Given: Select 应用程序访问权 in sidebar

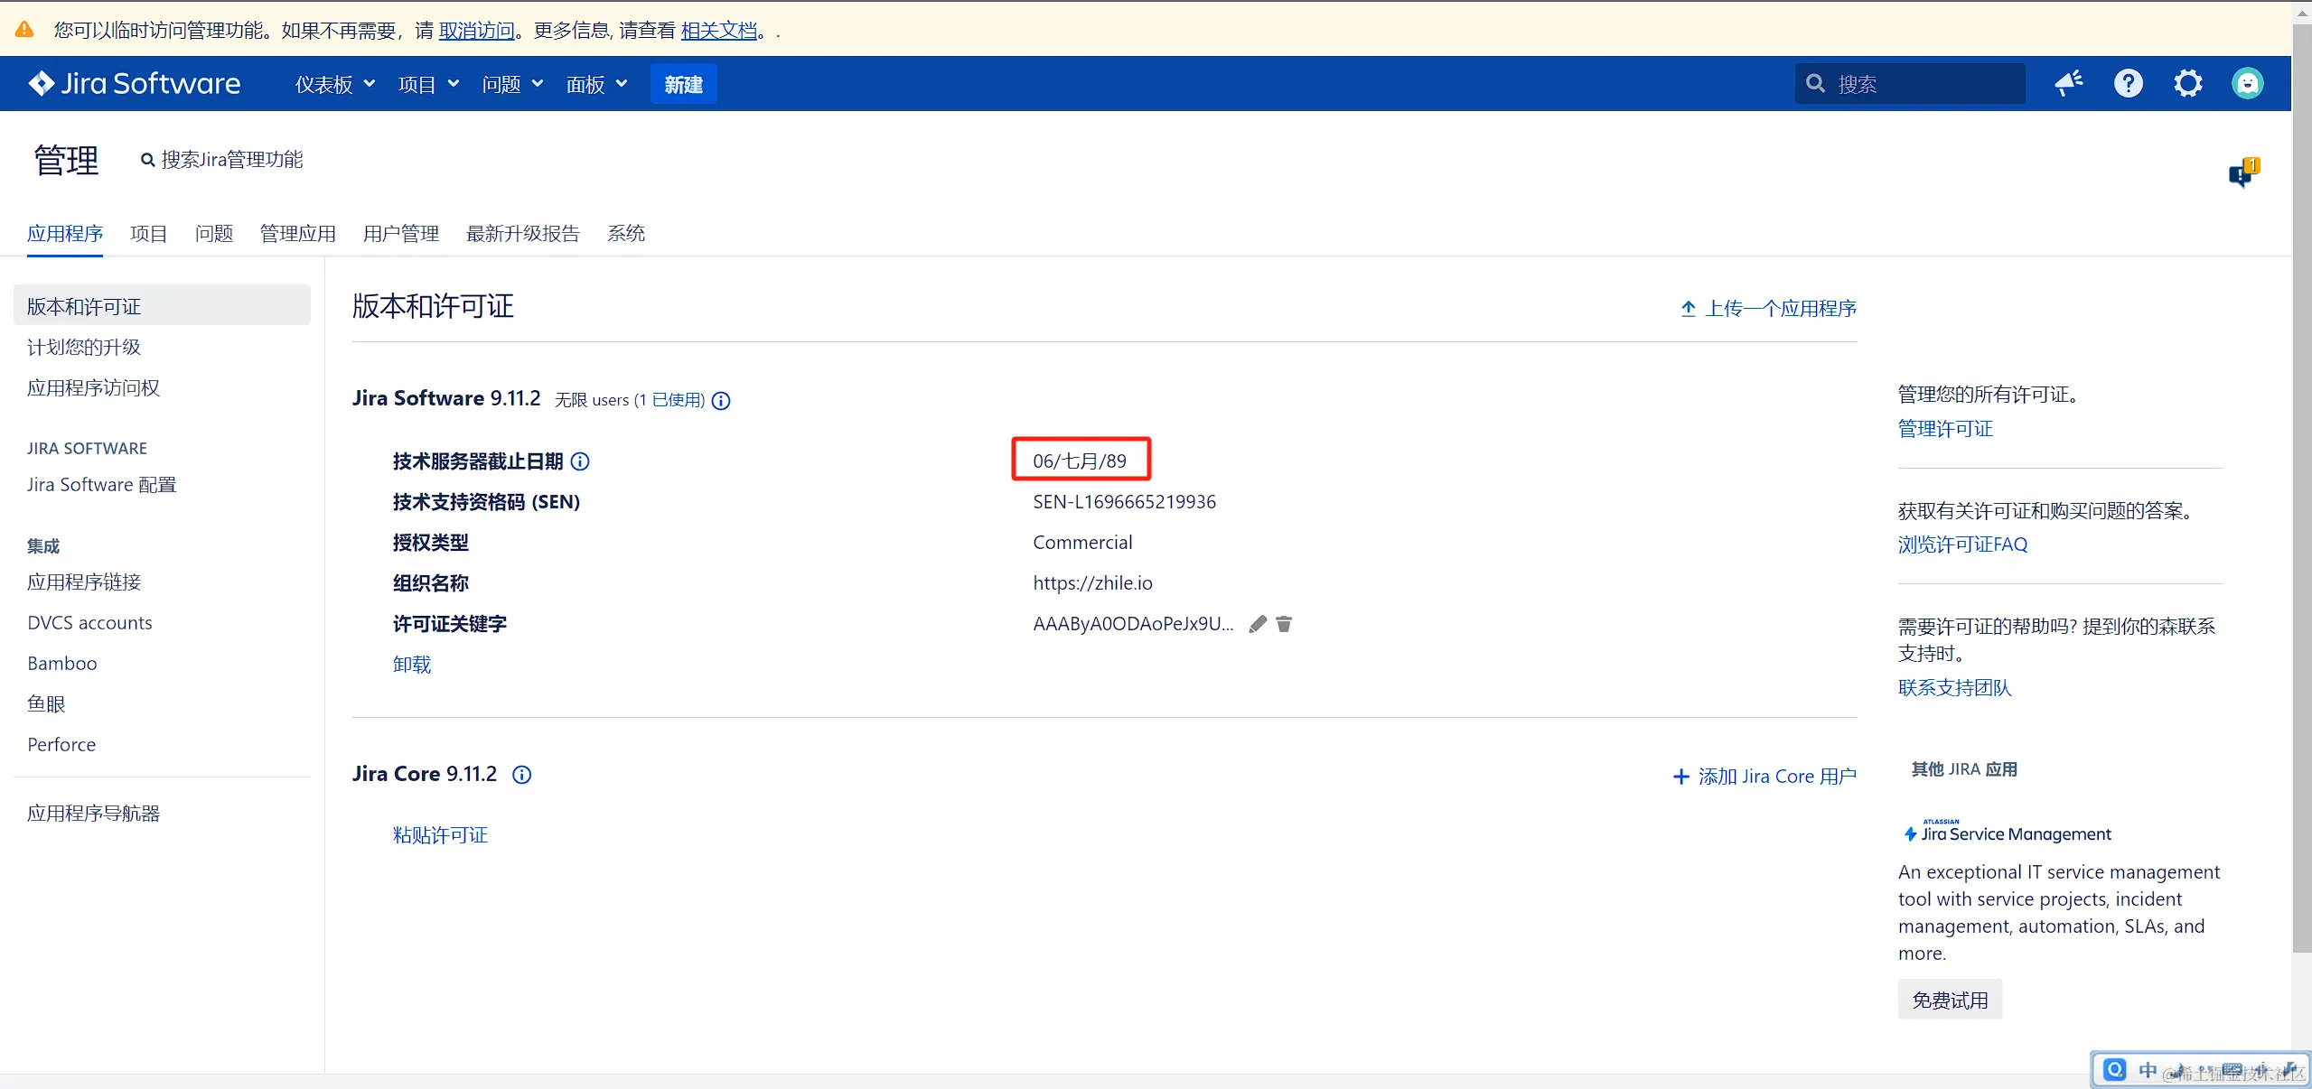Looking at the screenshot, I should tap(93, 388).
